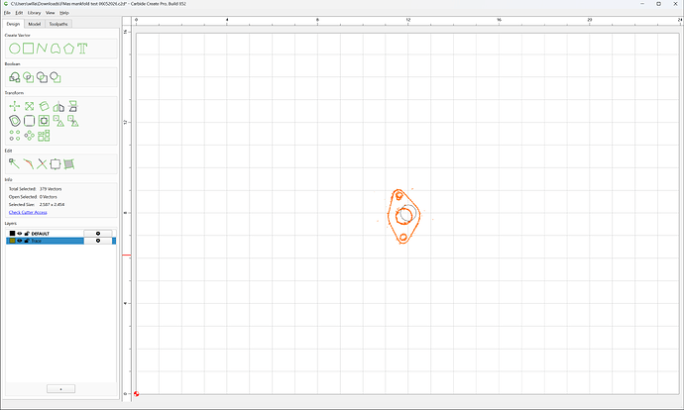Click the Boolean intersection icon
Image resolution: width=684 pixels, height=410 pixels.
[x=29, y=77]
